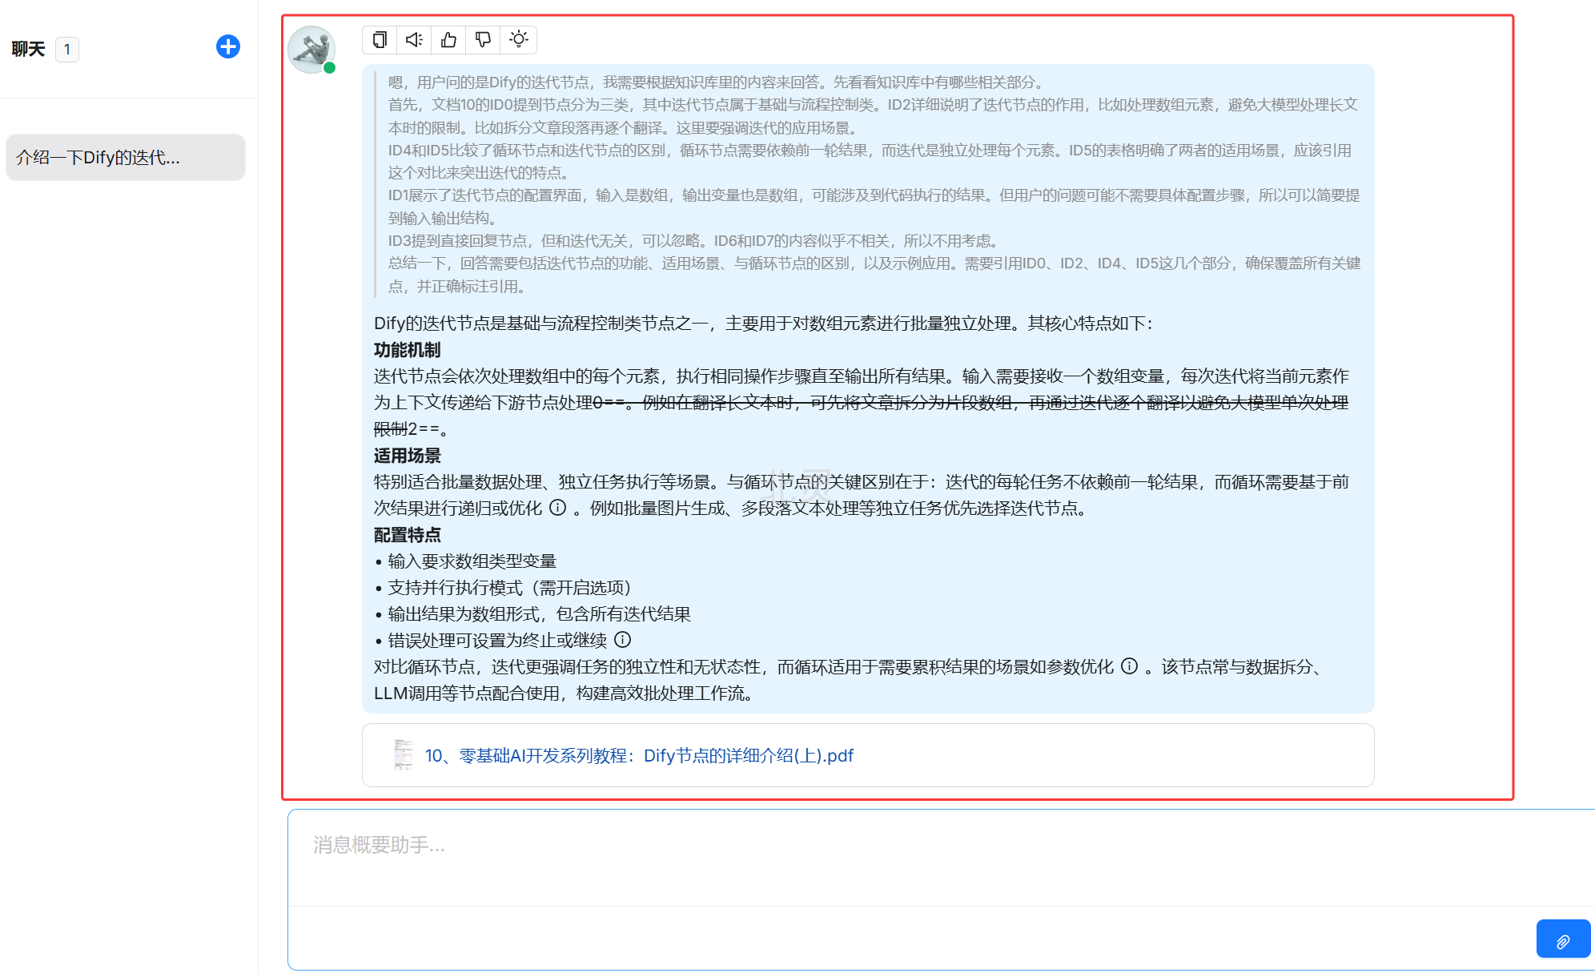
Task: Start a new chat with plus icon
Action: (228, 46)
